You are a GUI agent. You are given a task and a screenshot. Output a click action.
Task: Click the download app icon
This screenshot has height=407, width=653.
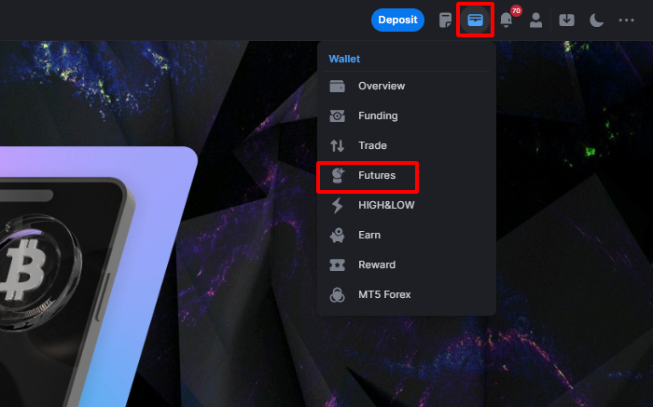[567, 20]
